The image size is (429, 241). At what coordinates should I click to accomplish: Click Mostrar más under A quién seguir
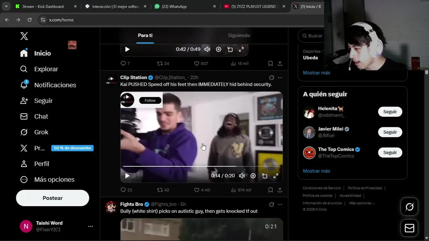point(317,171)
